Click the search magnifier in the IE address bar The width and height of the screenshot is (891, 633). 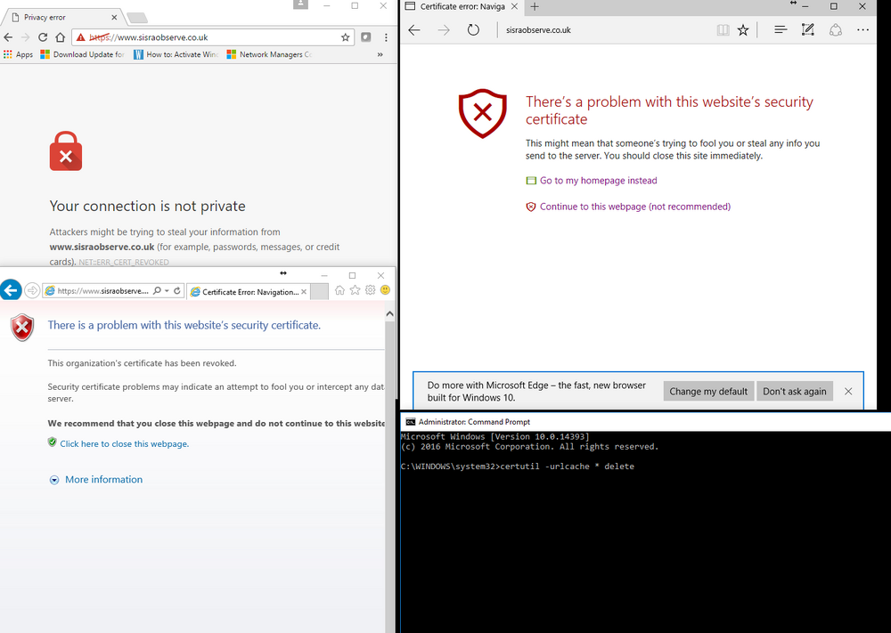point(157,290)
